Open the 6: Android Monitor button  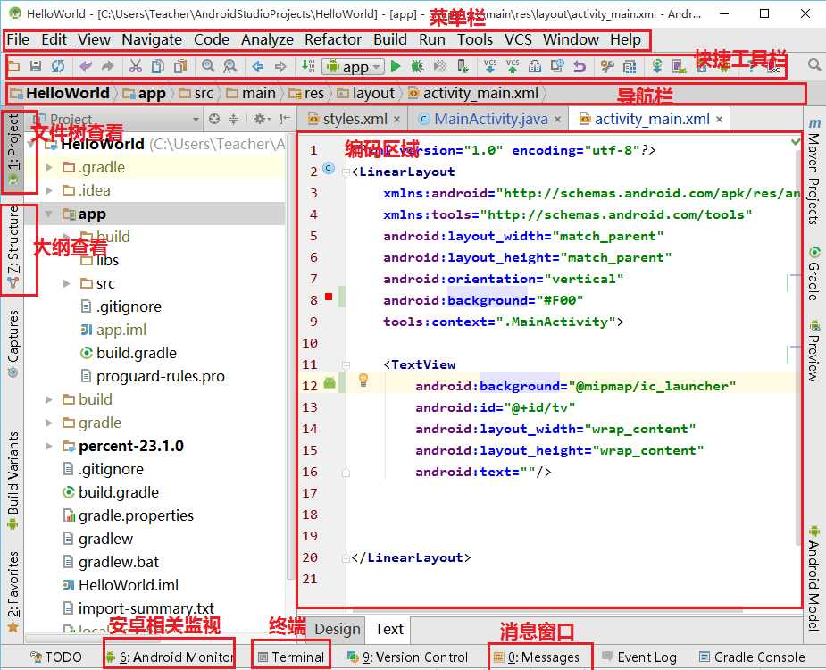pos(170,657)
